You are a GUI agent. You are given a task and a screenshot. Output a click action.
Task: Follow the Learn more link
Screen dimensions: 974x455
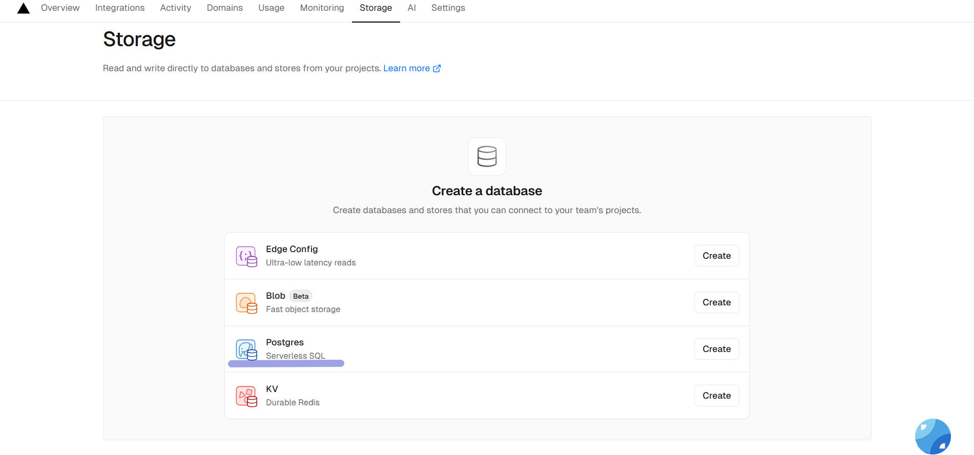point(406,69)
